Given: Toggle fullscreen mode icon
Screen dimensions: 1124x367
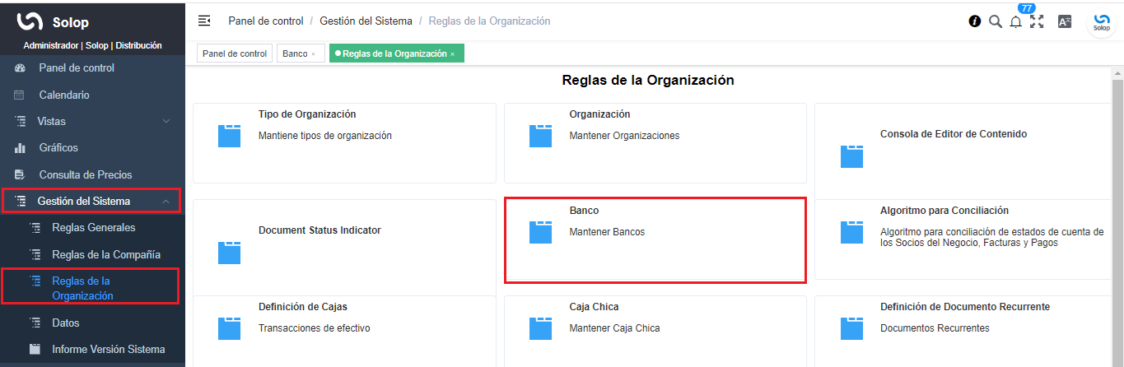Looking at the screenshot, I should coord(1037,21).
